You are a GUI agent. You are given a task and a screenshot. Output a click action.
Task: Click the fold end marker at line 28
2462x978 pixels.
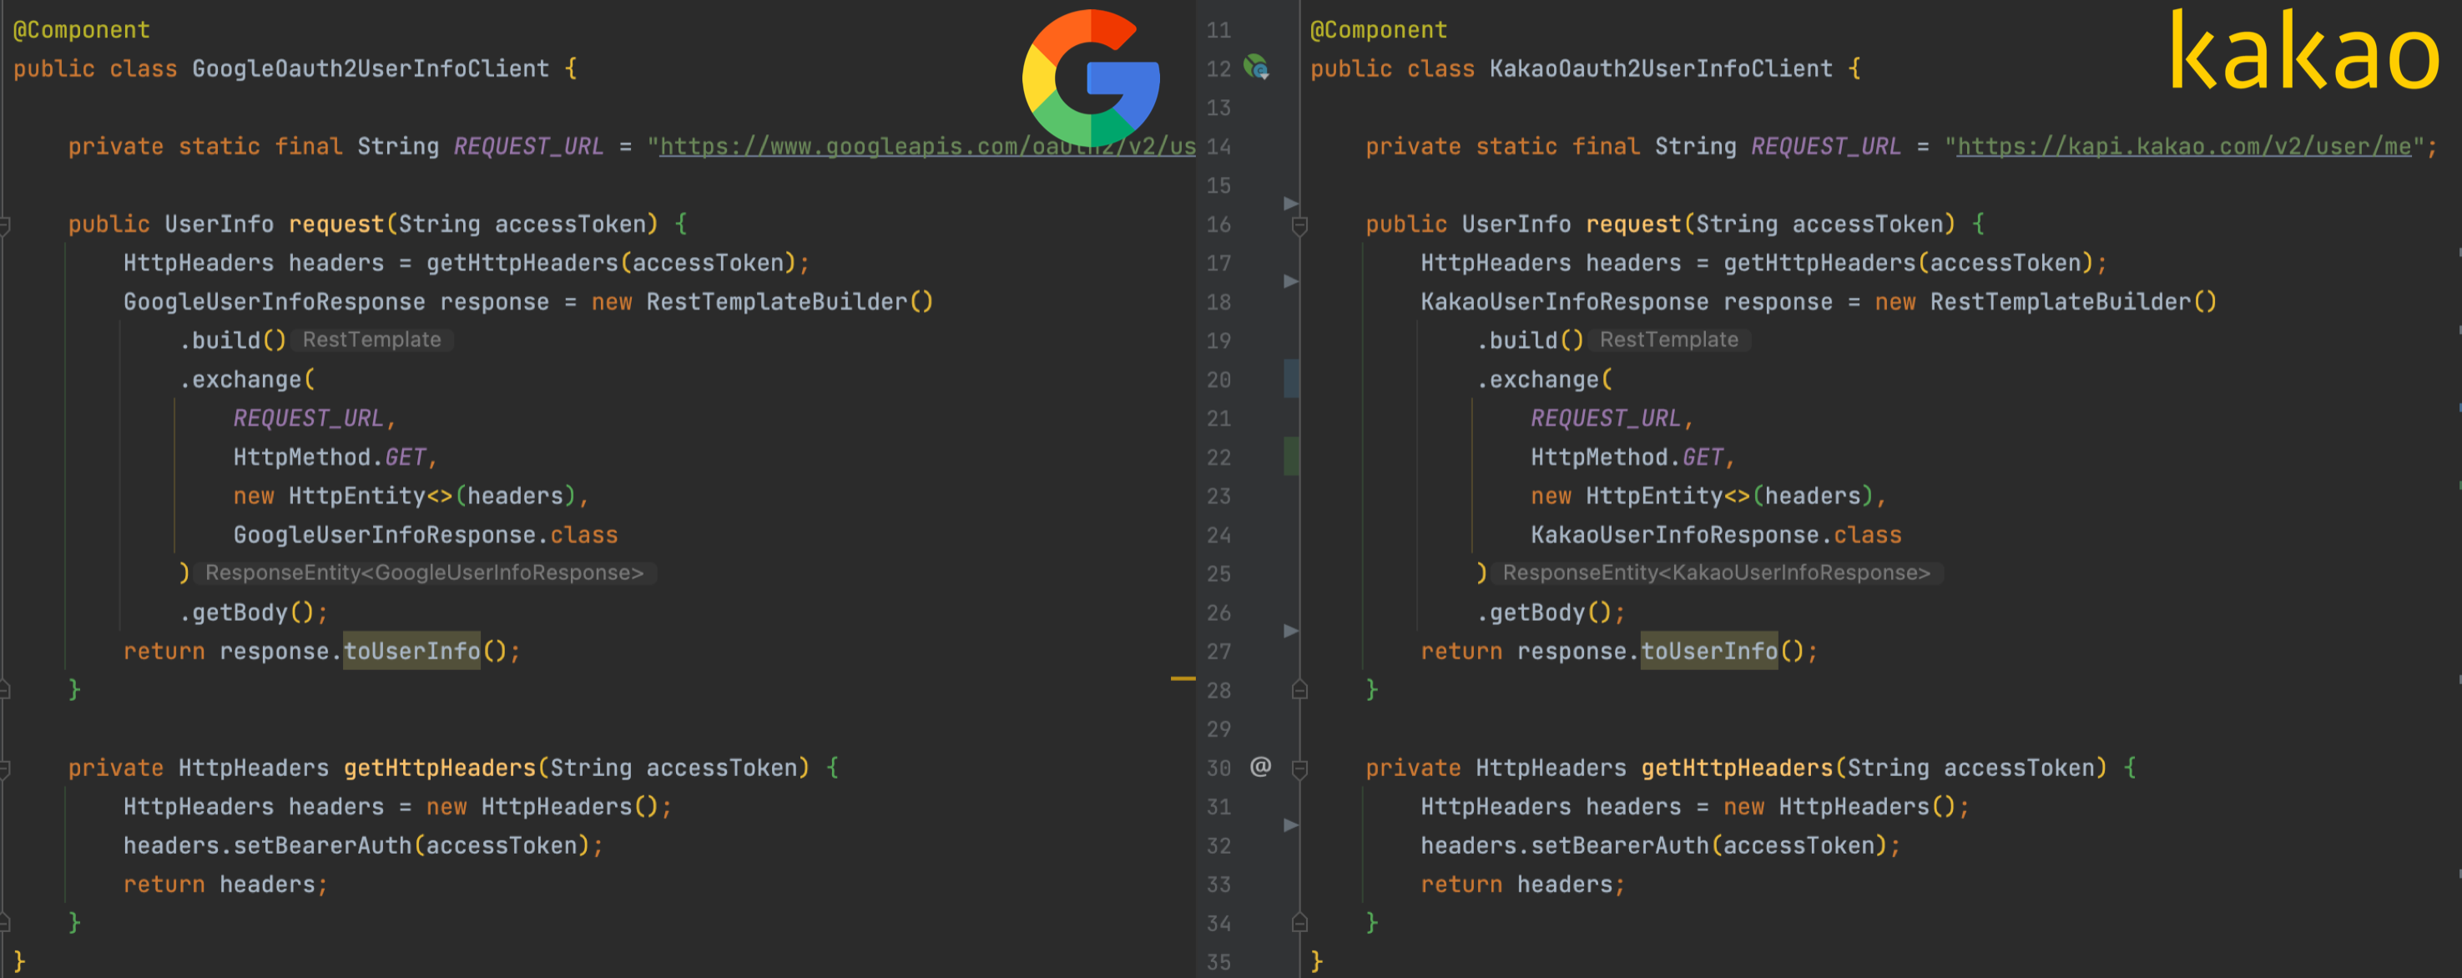[1299, 690]
